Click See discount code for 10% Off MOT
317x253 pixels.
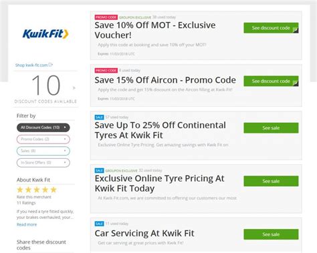click(x=271, y=28)
